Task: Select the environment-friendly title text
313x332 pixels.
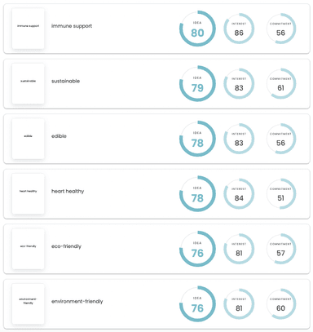Action: pos(77,301)
